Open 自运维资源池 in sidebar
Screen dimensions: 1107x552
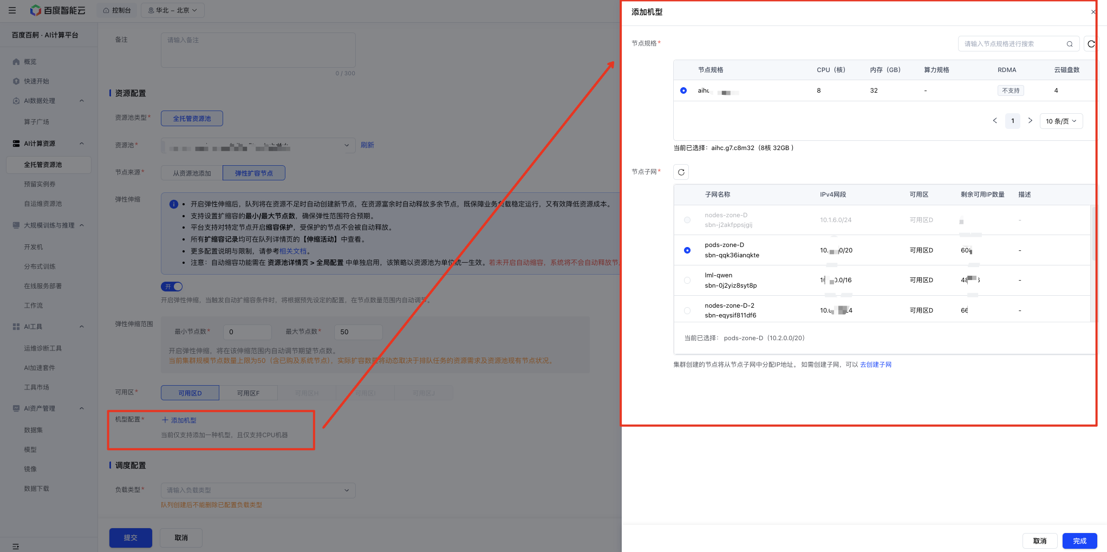(43, 204)
